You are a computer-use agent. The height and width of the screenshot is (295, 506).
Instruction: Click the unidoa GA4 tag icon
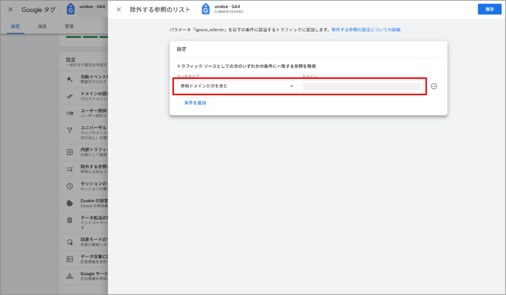pyautogui.click(x=205, y=8)
